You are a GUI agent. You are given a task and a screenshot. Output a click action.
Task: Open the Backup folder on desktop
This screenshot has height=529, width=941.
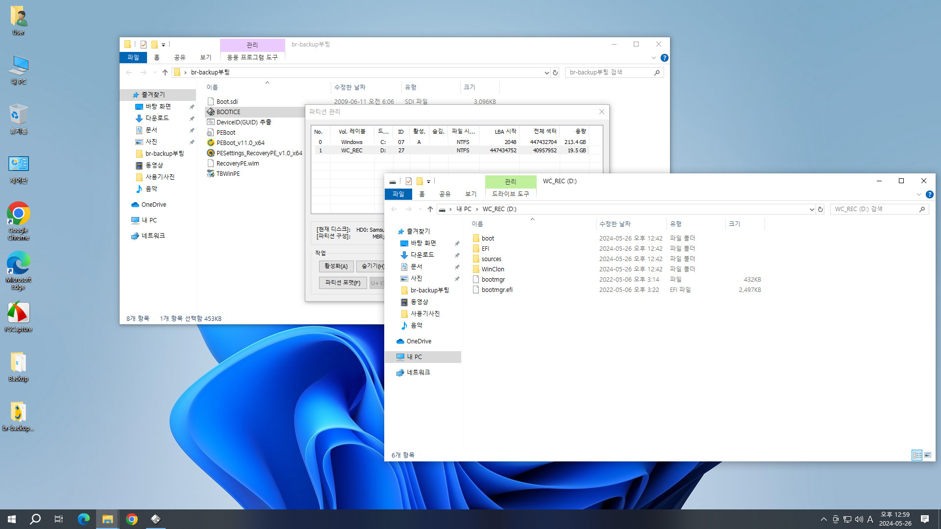(x=19, y=366)
